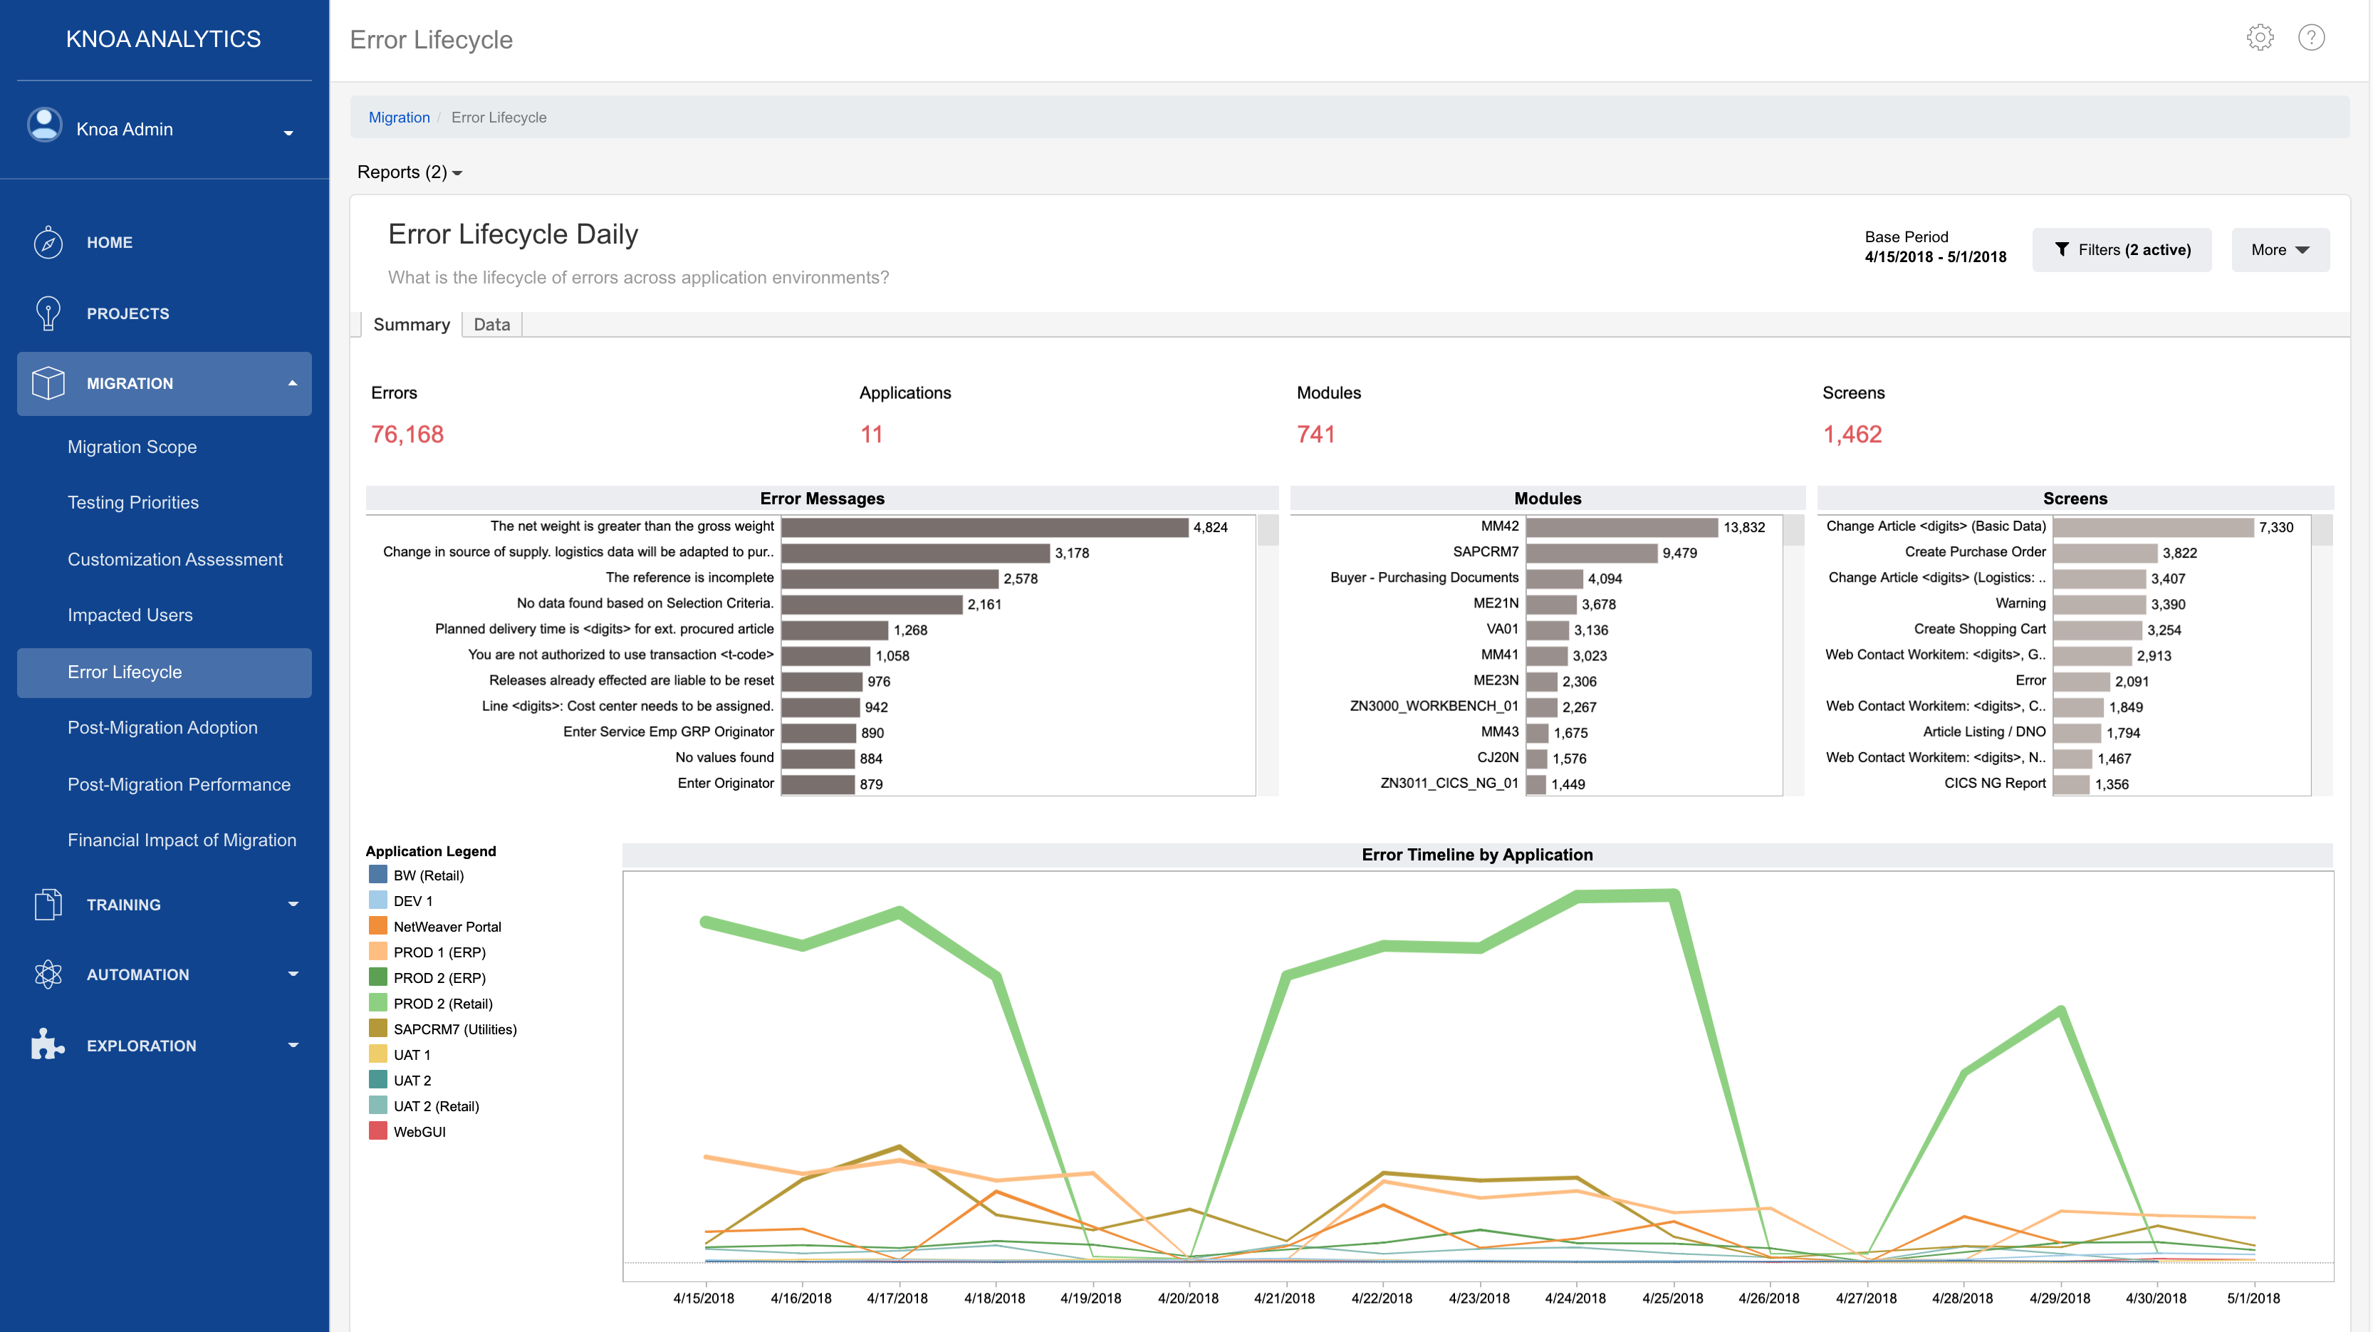Screen dimensions: 2373x1332
Task: Click the Exploration puzzle piece icon
Action: point(48,1045)
